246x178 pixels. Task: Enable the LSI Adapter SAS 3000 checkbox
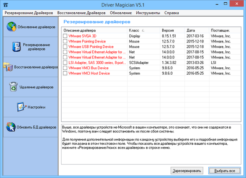[65, 63]
